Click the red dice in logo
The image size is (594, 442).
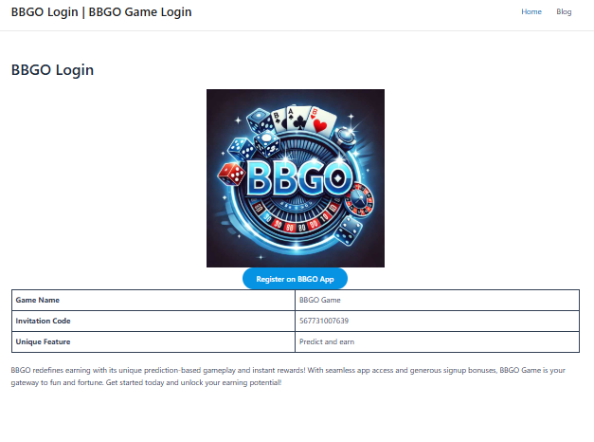click(232, 175)
